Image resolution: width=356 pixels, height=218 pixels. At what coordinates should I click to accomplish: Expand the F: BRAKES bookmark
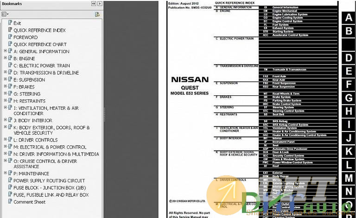[x=5, y=87]
